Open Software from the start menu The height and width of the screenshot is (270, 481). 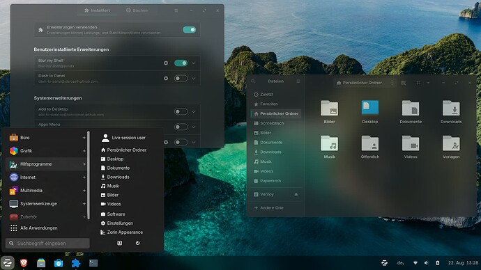pos(113,214)
